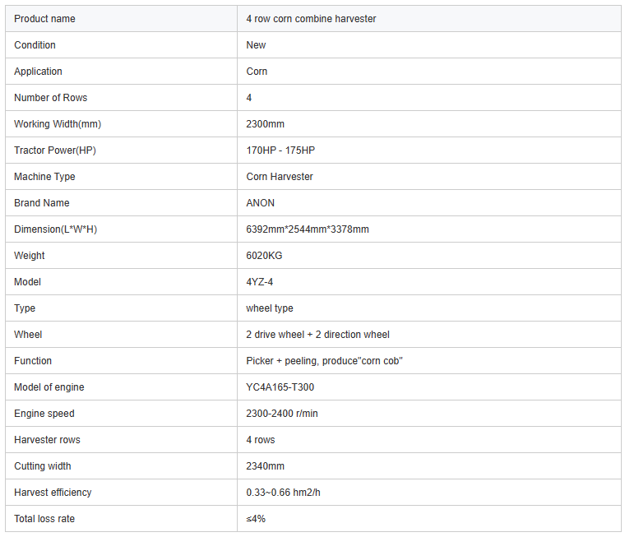This screenshot has width=625, height=537.
Task: Click the Machine Type Corn Harvester cell
Action: coord(429,177)
